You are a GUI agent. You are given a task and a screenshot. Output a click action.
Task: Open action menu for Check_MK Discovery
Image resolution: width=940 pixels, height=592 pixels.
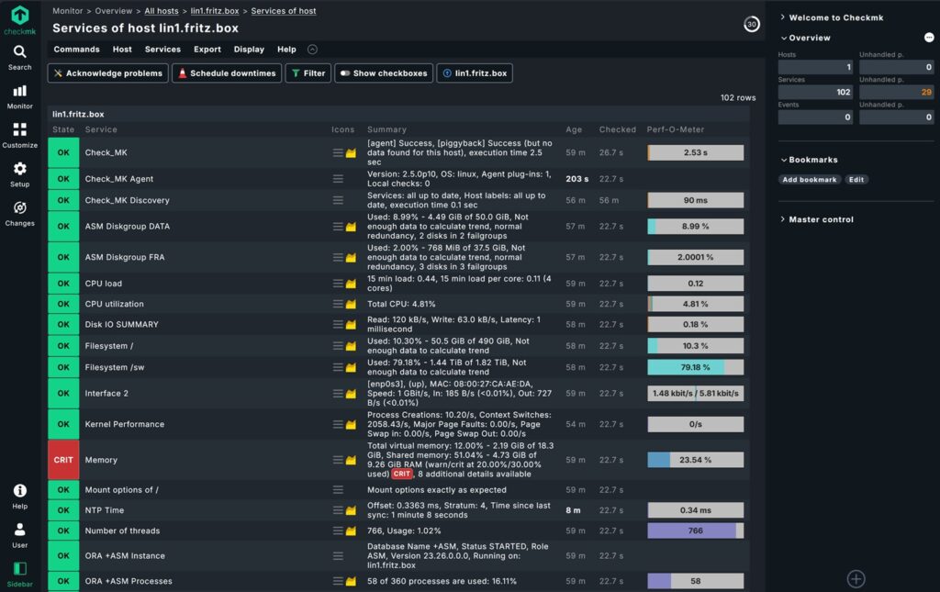(338, 200)
